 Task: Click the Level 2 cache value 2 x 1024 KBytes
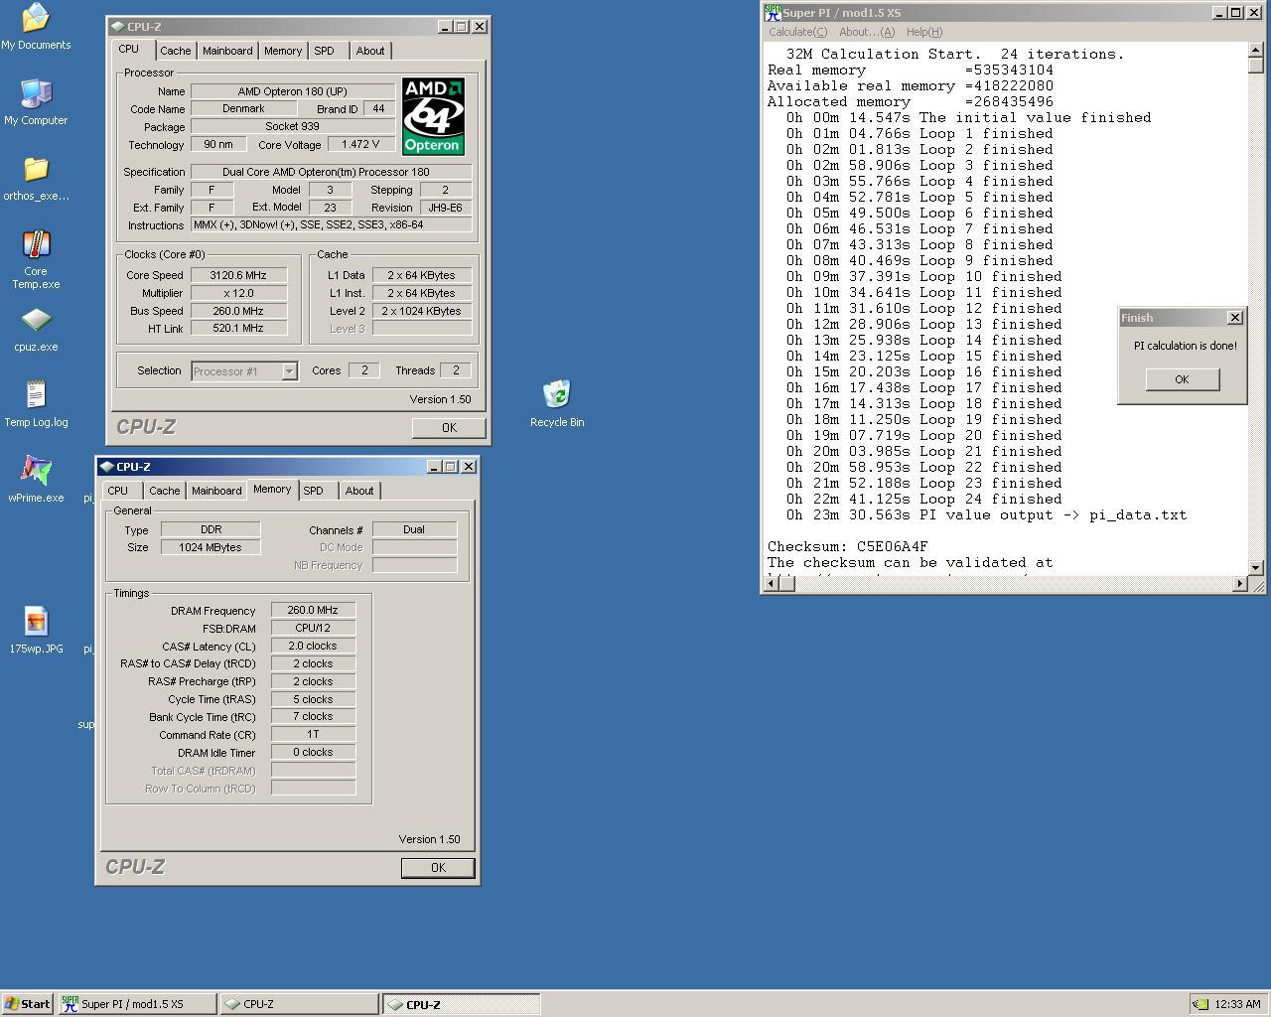click(421, 311)
